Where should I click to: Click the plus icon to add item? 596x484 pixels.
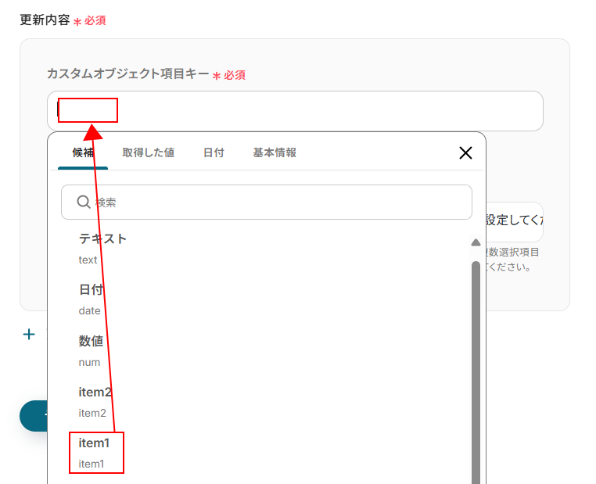click(x=29, y=335)
